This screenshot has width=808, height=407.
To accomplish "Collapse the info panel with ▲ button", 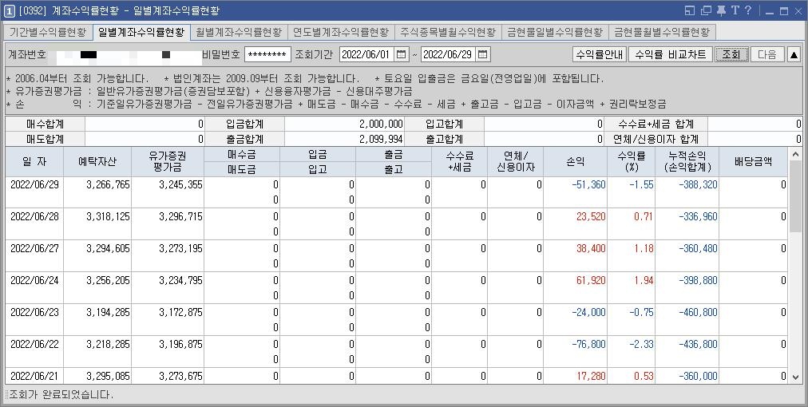I will pos(794,54).
